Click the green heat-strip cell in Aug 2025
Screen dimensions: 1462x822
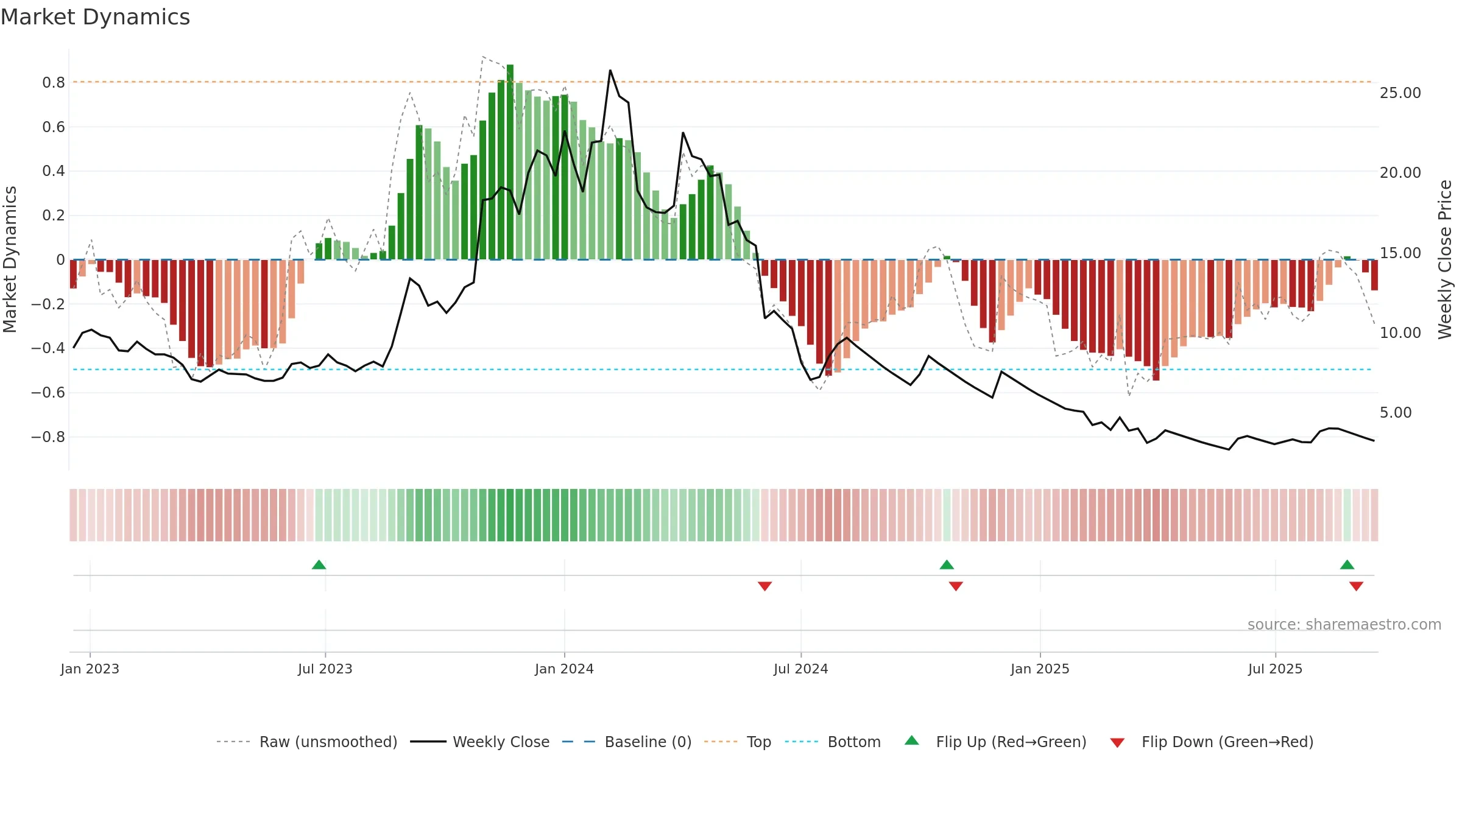pyautogui.click(x=1347, y=515)
